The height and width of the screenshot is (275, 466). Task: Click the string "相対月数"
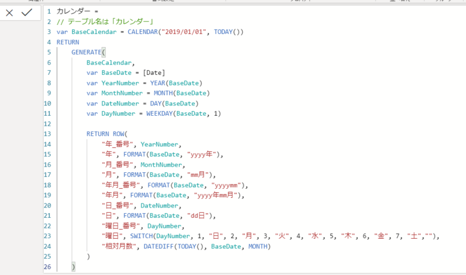point(119,247)
